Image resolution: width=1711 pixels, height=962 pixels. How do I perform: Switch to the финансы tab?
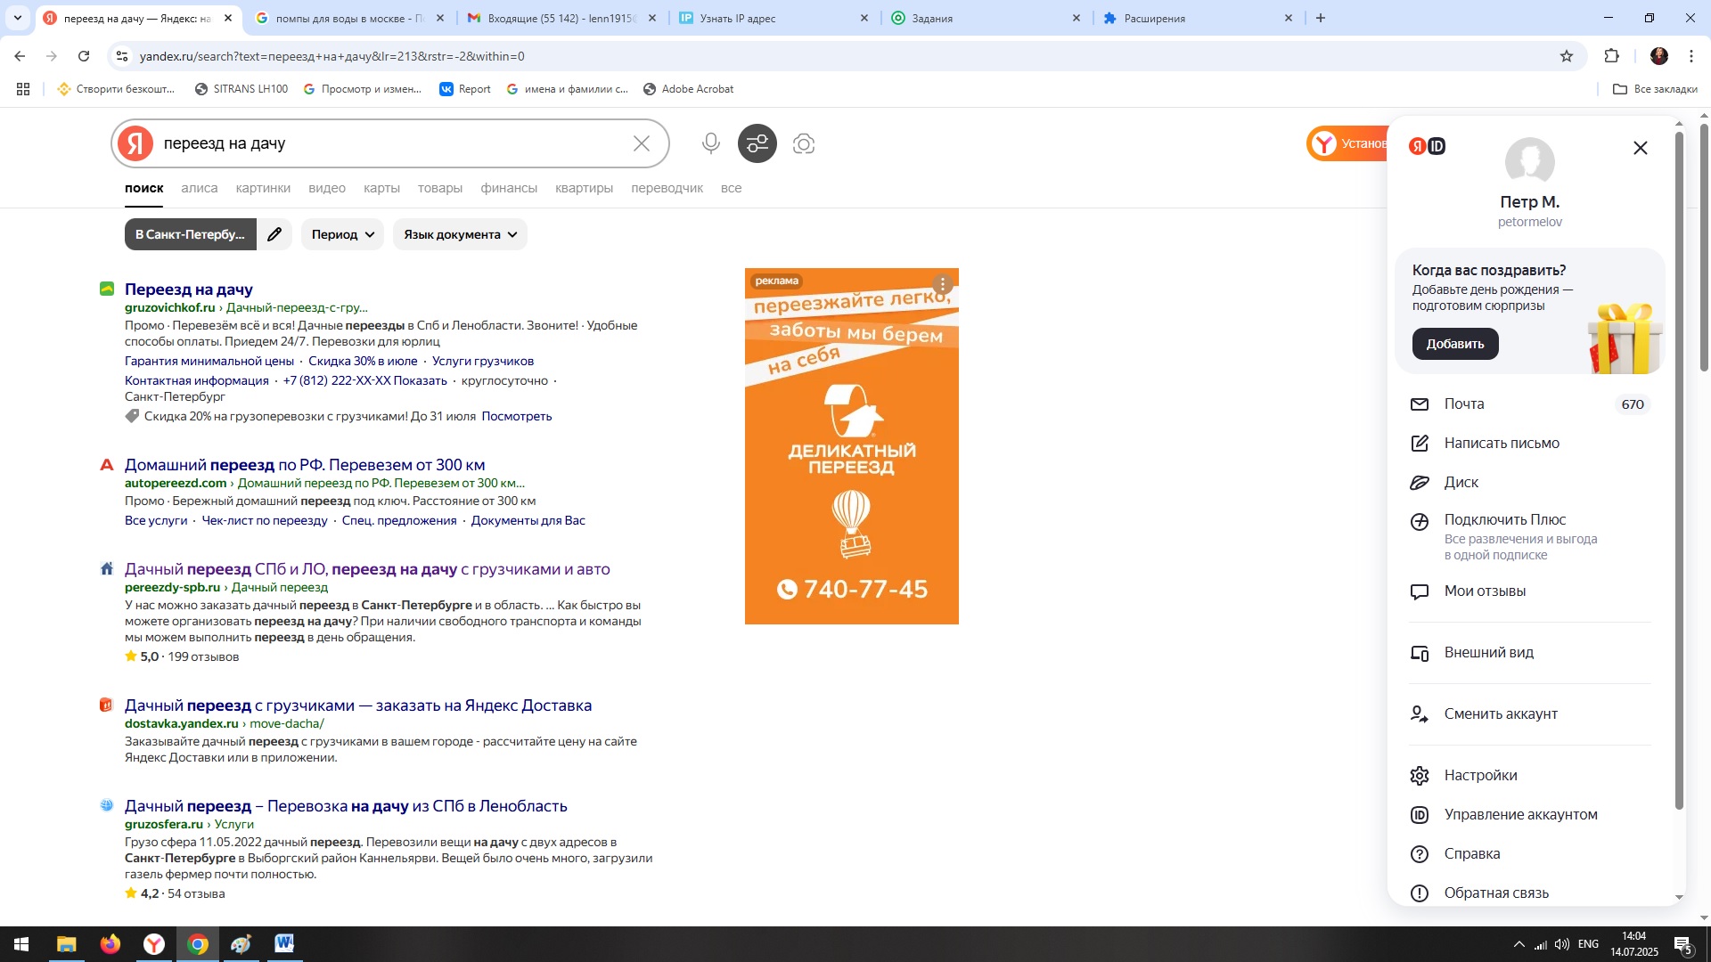pos(509,188)
